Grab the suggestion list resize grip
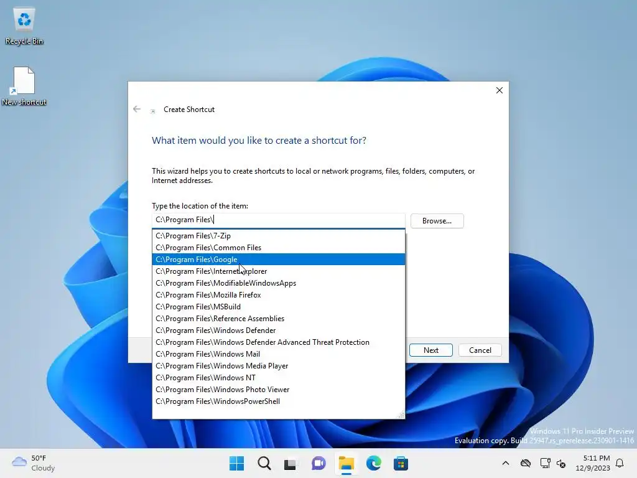 click(x=401, y=415)
